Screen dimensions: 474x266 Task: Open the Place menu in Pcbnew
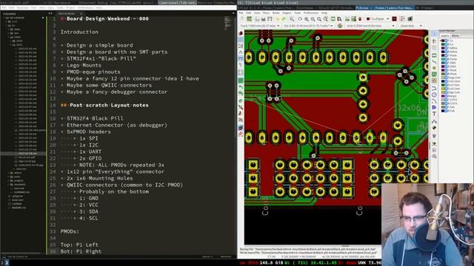click(266, 13)
